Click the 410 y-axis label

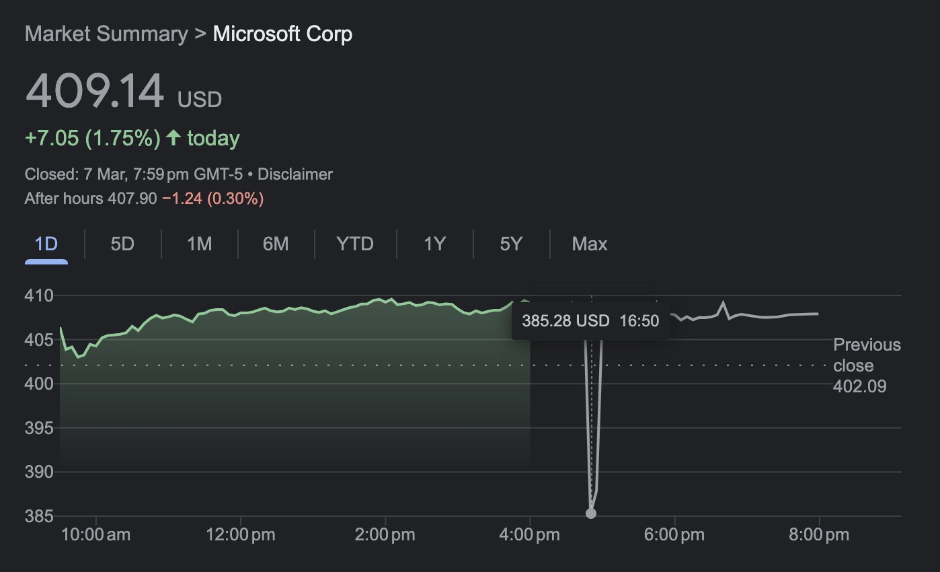(39, 295)
